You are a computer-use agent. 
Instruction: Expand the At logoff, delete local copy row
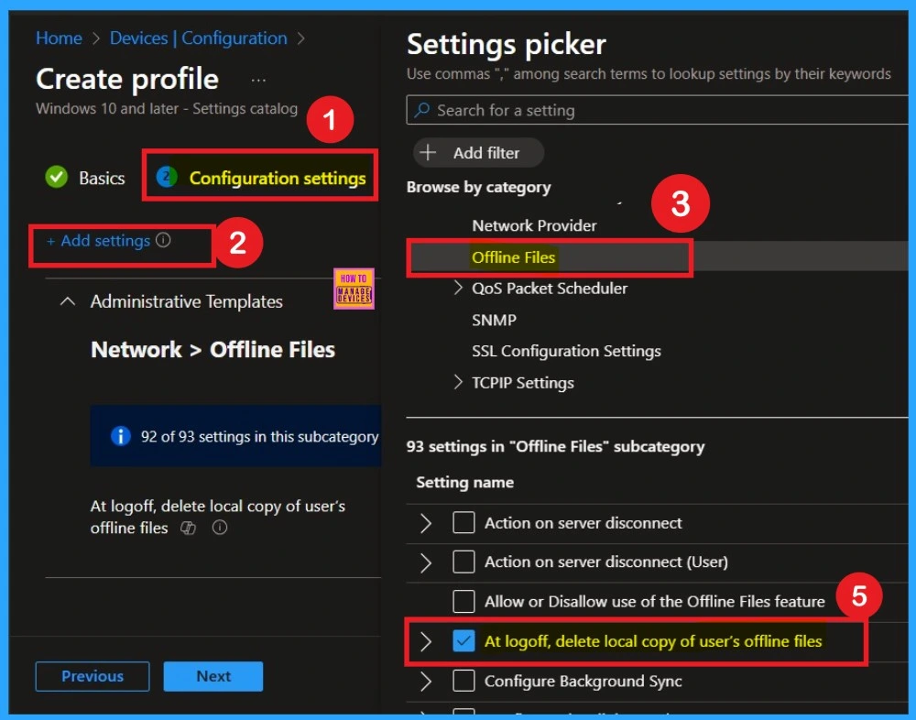click(x=426, y=642)
